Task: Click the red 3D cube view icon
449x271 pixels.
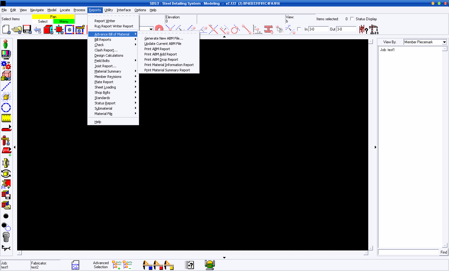Action: (x=48, y=30)
